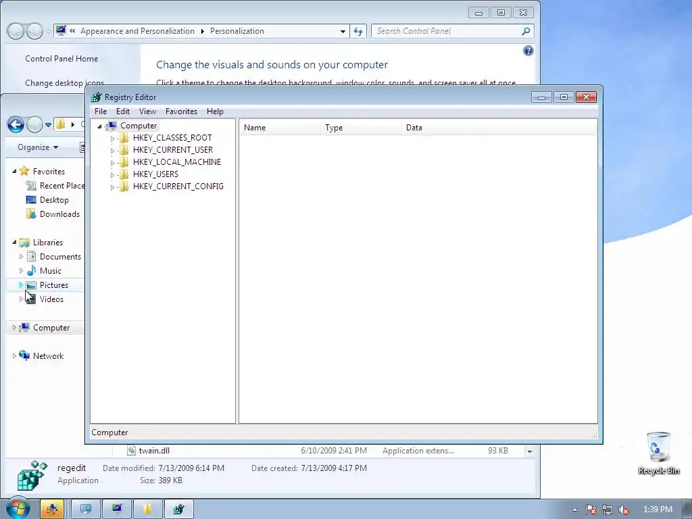692x519 pixels.
Task: Open the Recycle Bin desktop icon
Action: [x=658, y=453]
